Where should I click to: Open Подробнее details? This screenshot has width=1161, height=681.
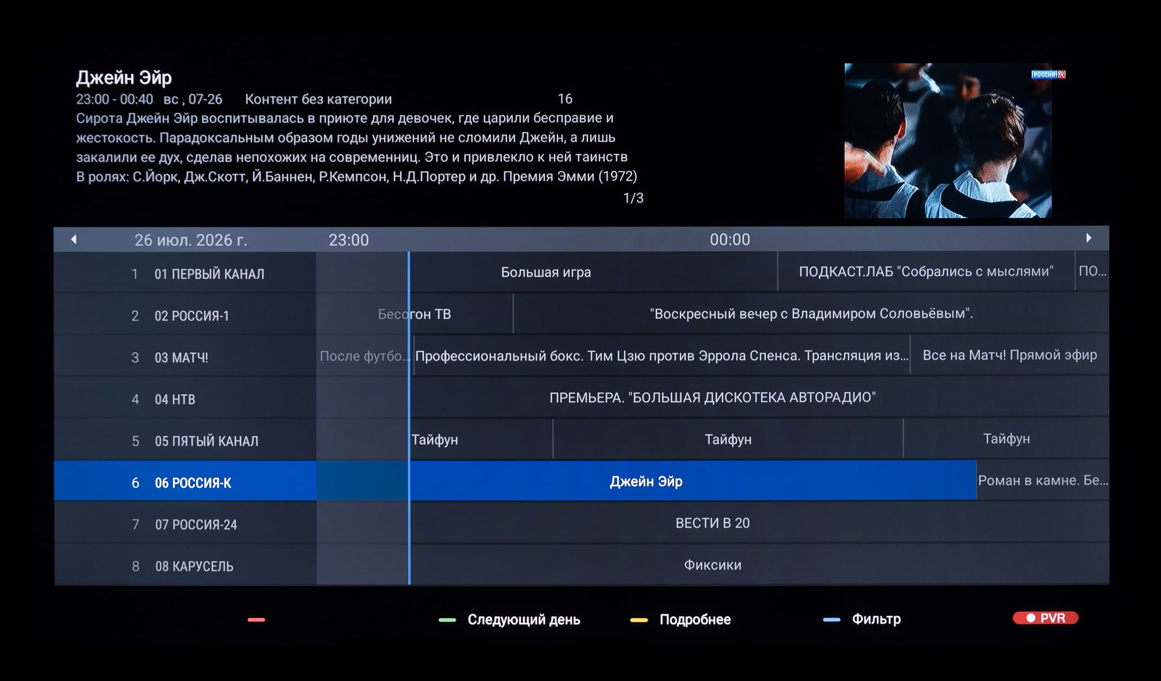pos(695,620)
